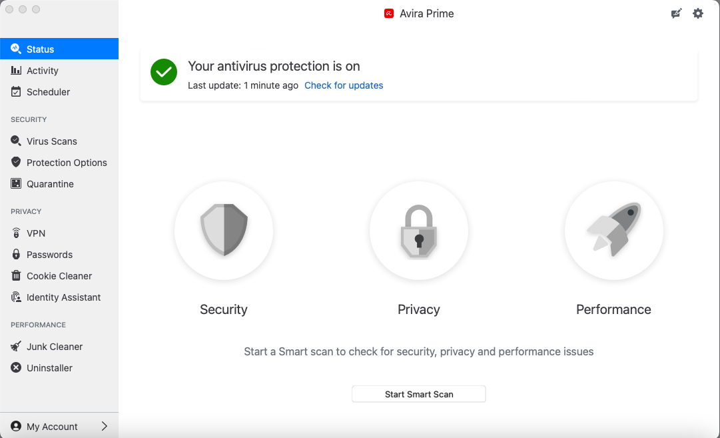The width and height of the screenshot is (720, 438).
Task: Click the Check for updates link
Action: tap(344, 85)
